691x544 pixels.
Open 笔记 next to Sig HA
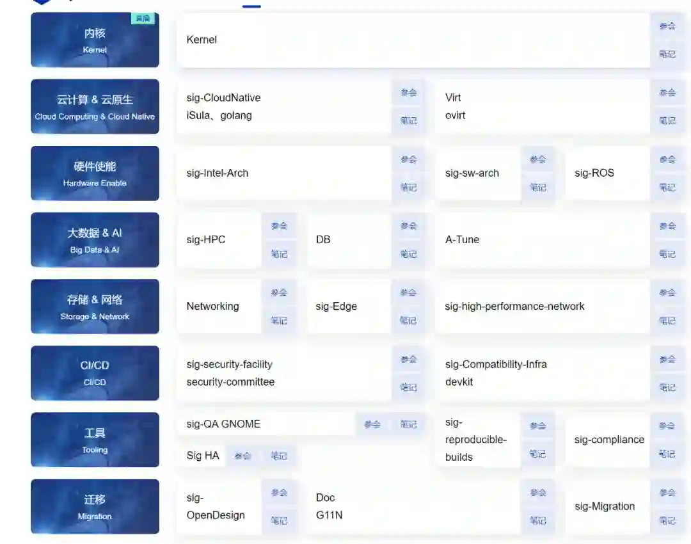coord(279,456)
